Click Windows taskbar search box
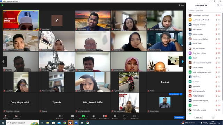 click(x=22, y=123)
